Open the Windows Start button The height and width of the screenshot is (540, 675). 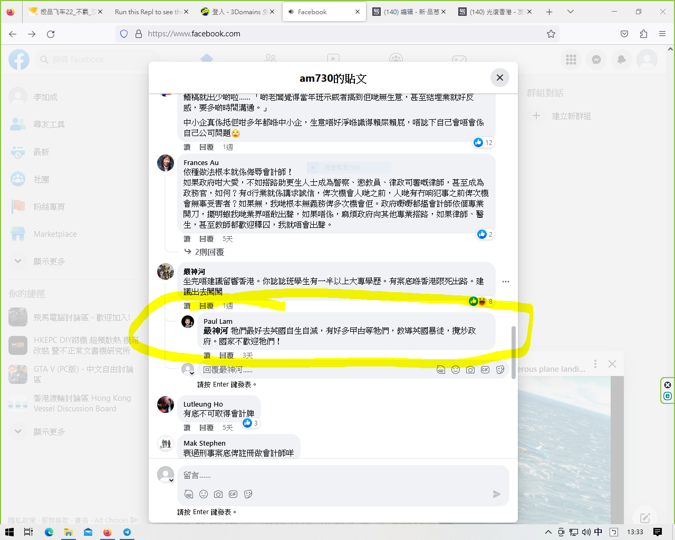[x=9, y=532]
